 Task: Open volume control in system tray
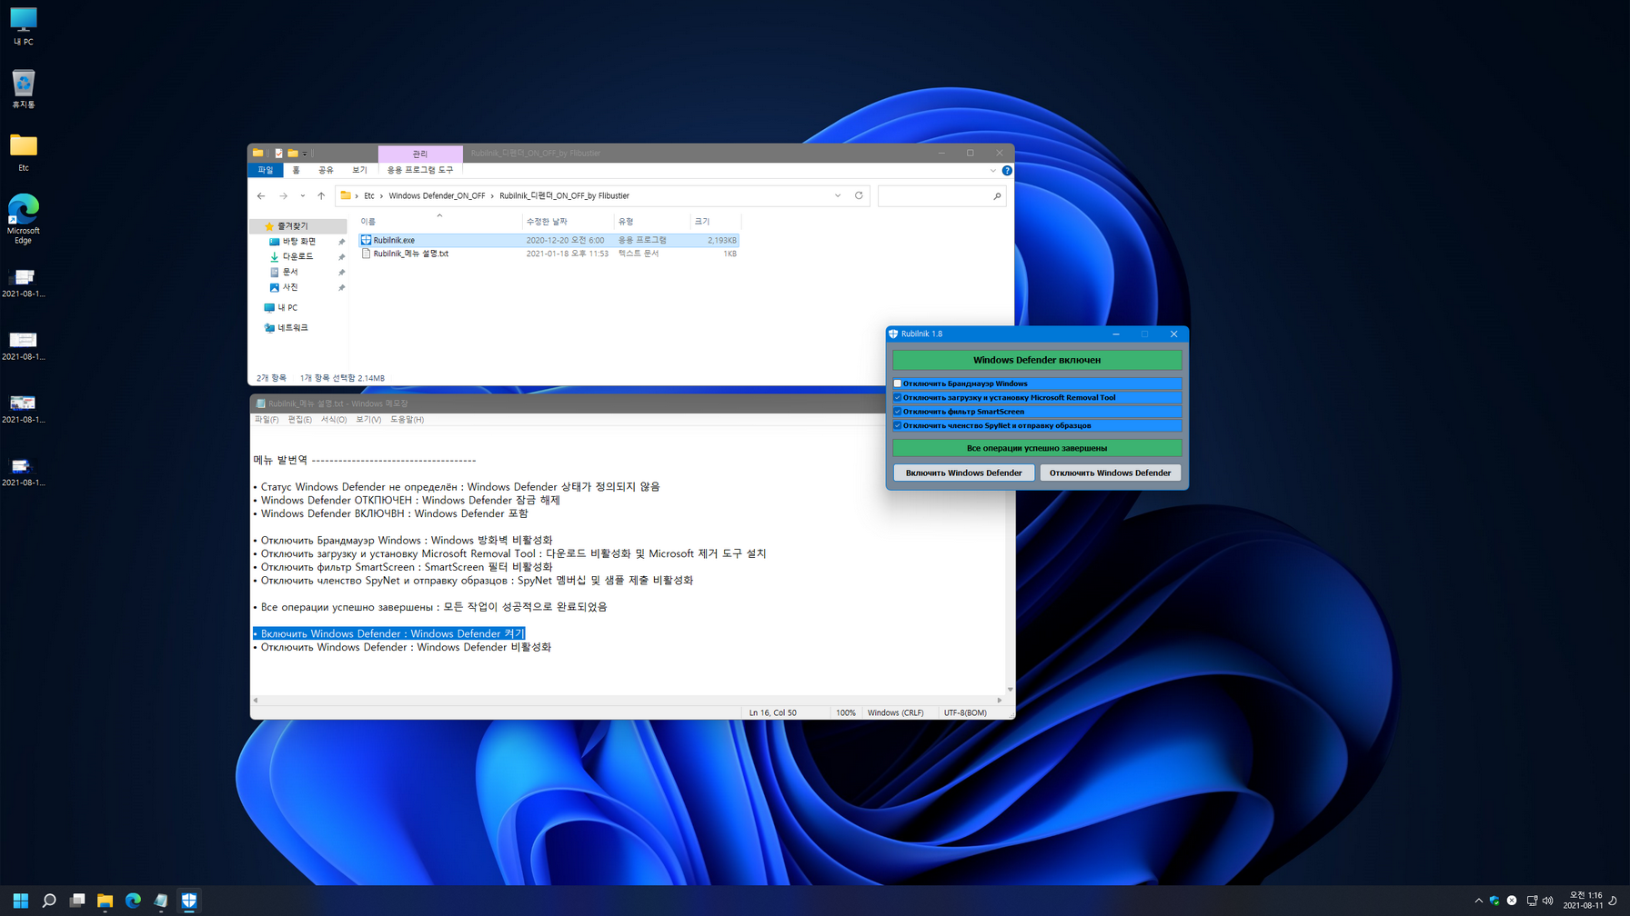tap(1547, 901)
